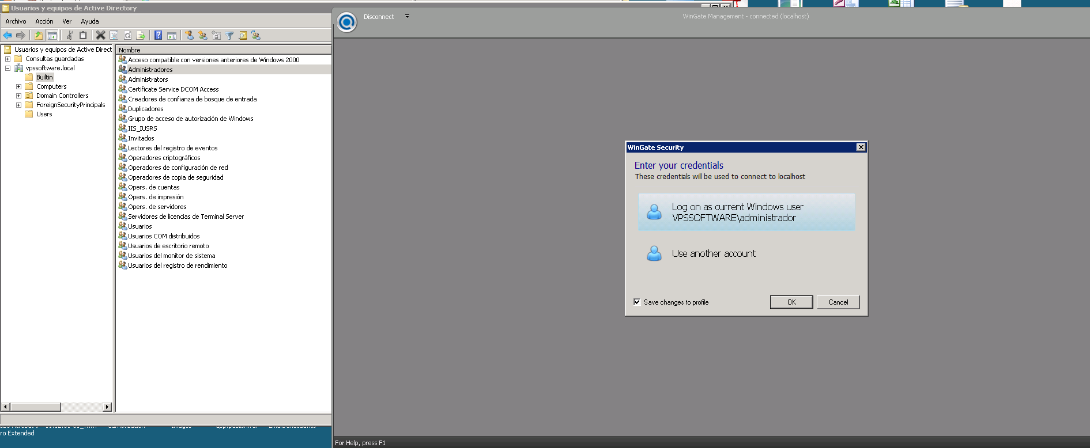
Task: Click the Builtin folder icon in tree
Action: click(29, 77)
